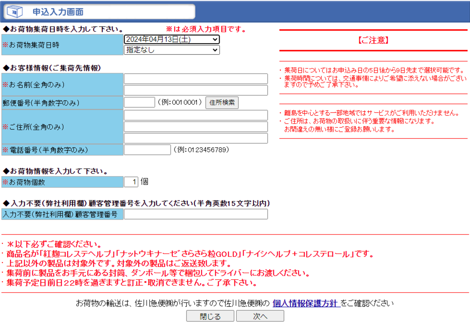This screenshot has height=324, width=470.
Task: Click the 住所検索 address search button
Action: point(222,103)
